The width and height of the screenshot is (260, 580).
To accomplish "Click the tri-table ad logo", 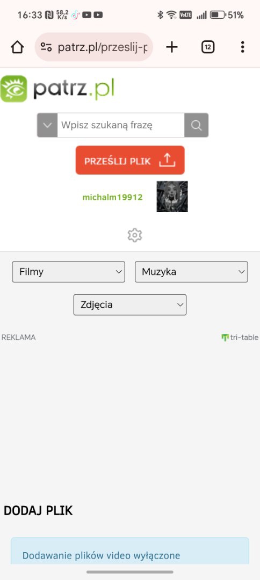I will [x=240, y=337].
